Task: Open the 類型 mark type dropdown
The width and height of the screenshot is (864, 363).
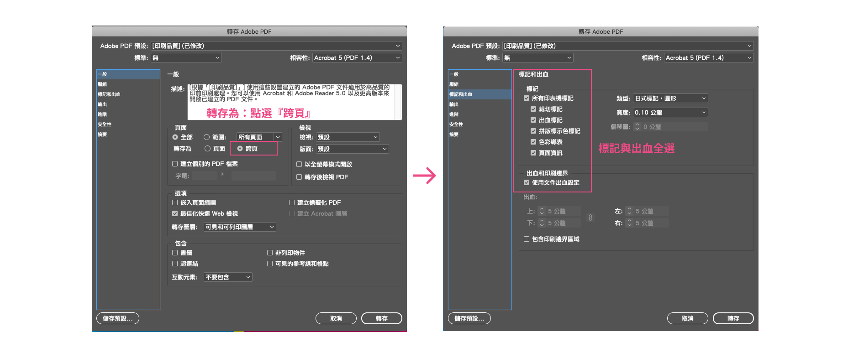Action: (670, 99)
